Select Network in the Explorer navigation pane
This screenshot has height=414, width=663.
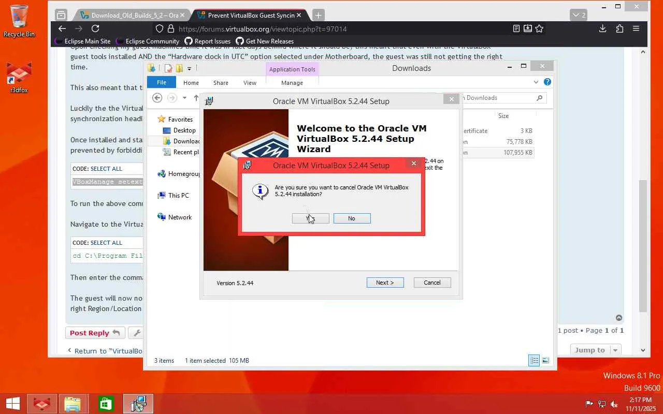point(180,217)
